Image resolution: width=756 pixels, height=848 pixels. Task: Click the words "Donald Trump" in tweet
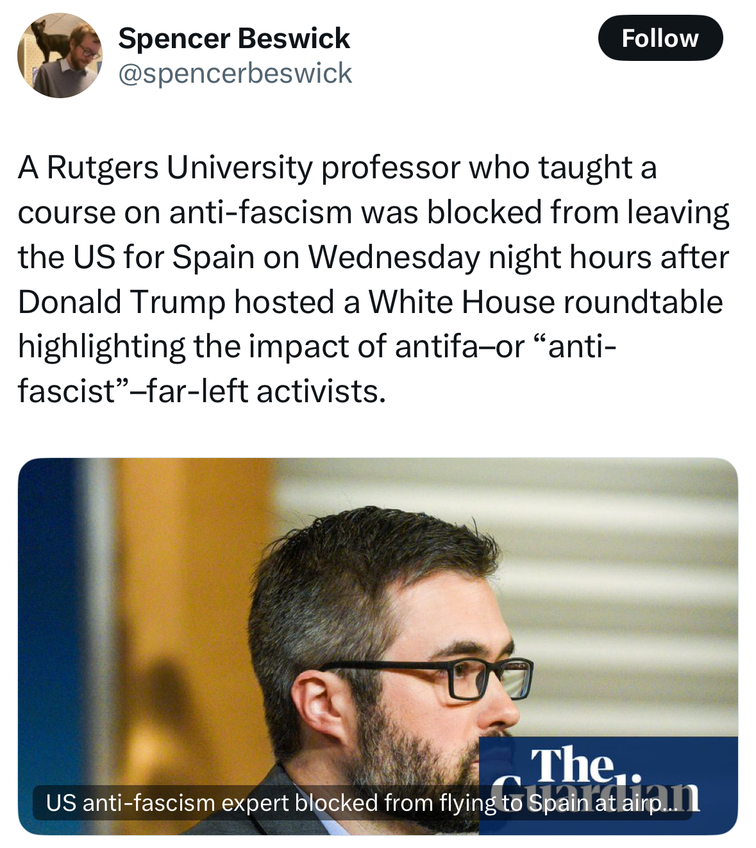(122, 302)
